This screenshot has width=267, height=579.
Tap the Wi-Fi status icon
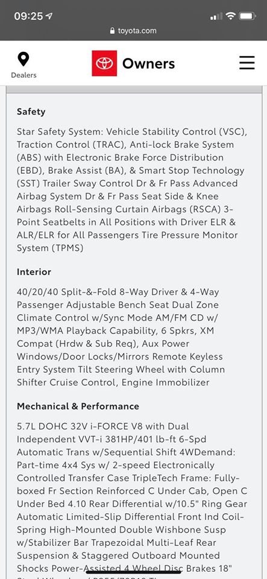(x=230, y=16)
